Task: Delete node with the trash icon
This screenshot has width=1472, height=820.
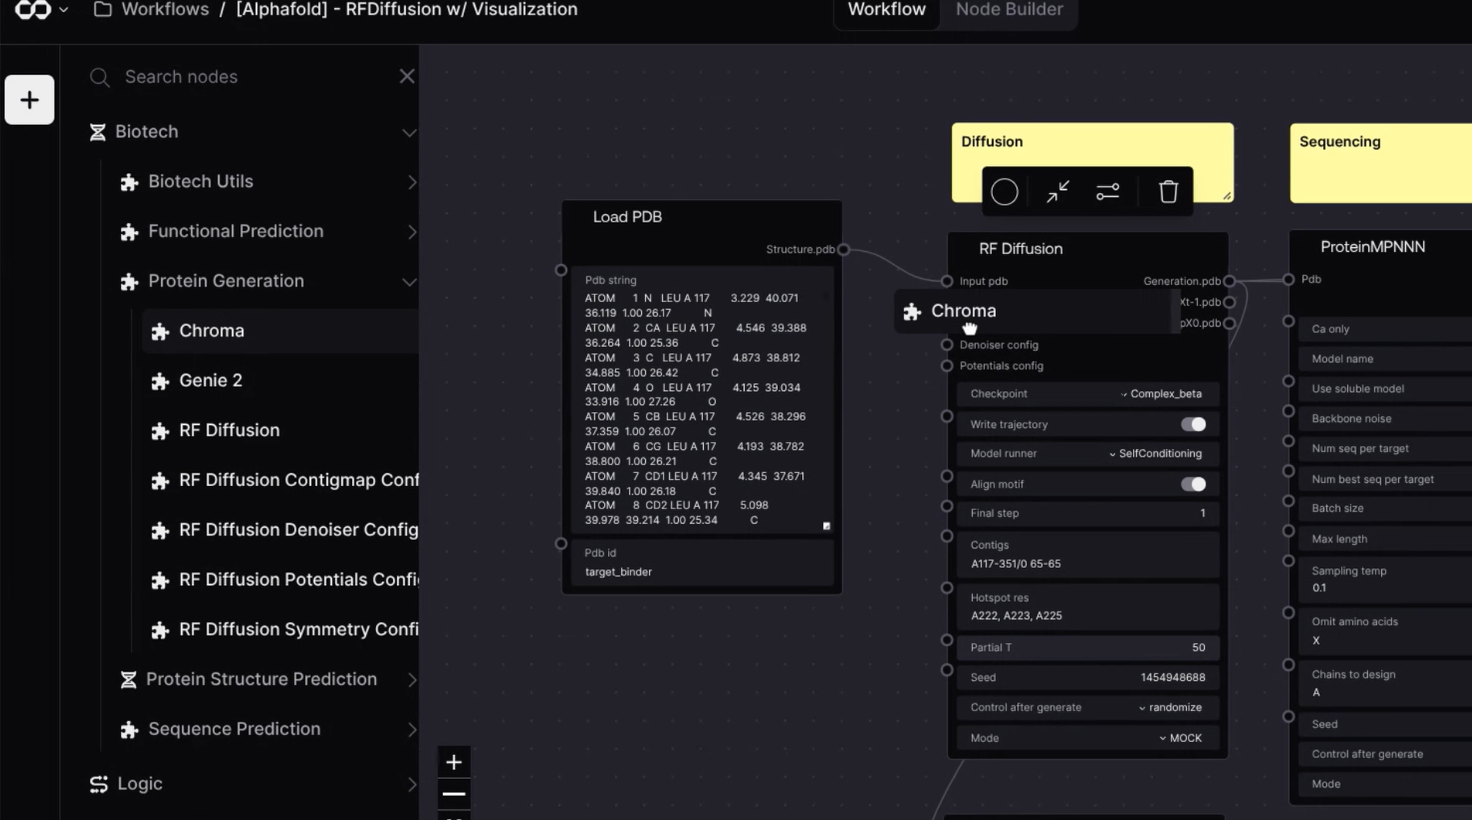Action: click(x=1168, y=192)
